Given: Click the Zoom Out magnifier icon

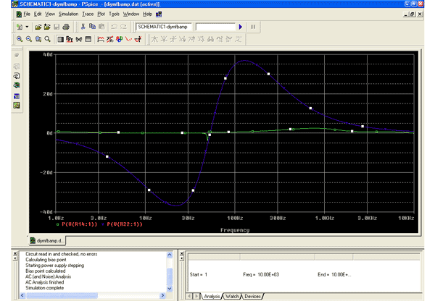Looking at the screenshot, I should (29, 39).
